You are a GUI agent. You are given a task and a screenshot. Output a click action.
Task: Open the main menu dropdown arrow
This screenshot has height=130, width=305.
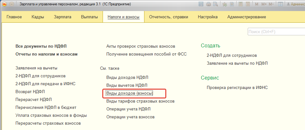click(x=12, y=4)
